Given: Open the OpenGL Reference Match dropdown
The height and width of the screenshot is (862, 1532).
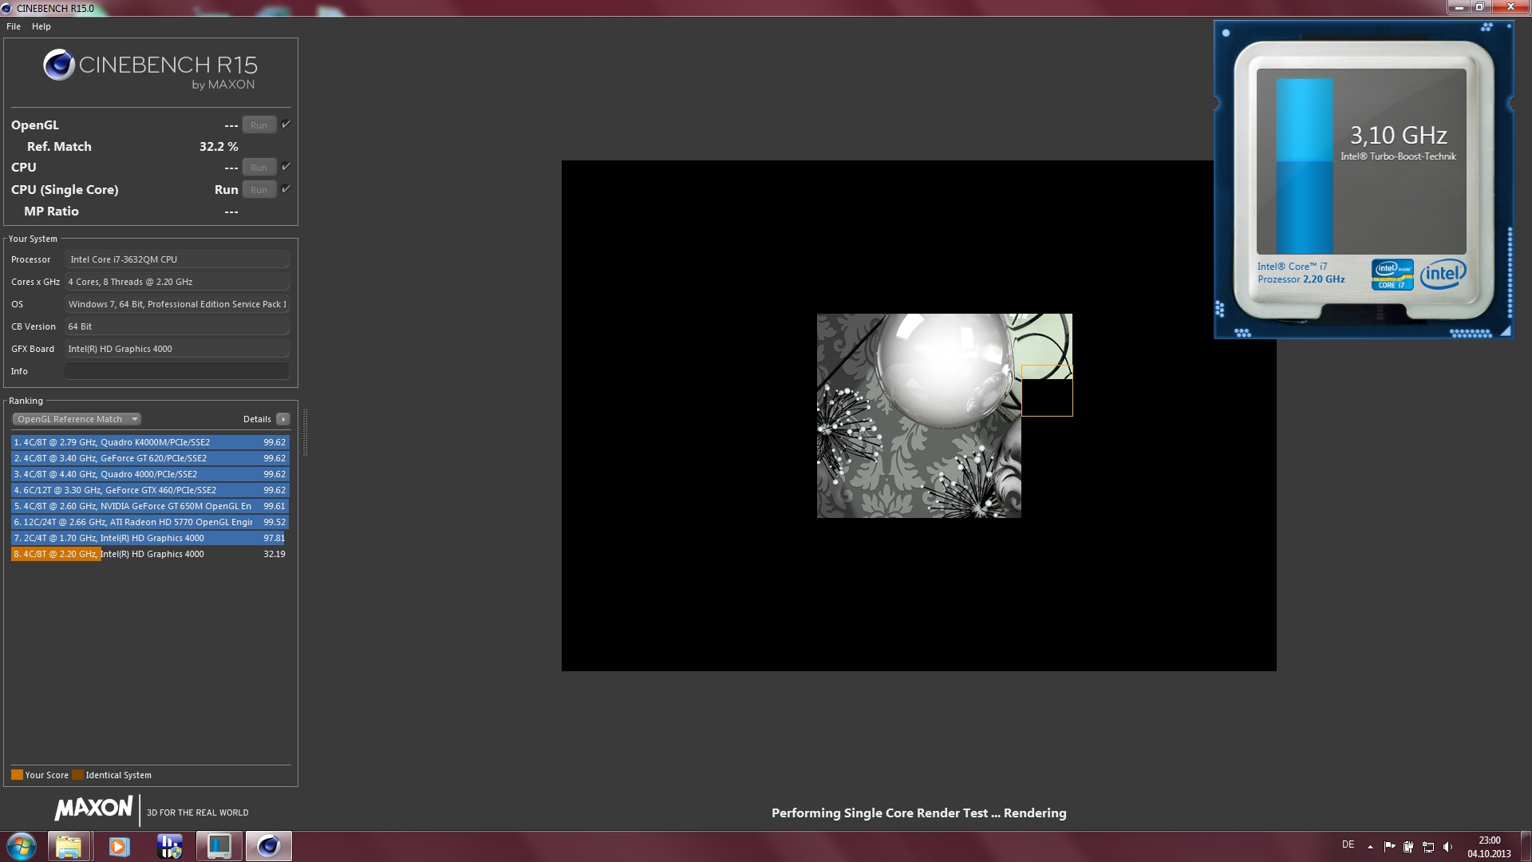Looking at the screenshot, I should (77, 419).
